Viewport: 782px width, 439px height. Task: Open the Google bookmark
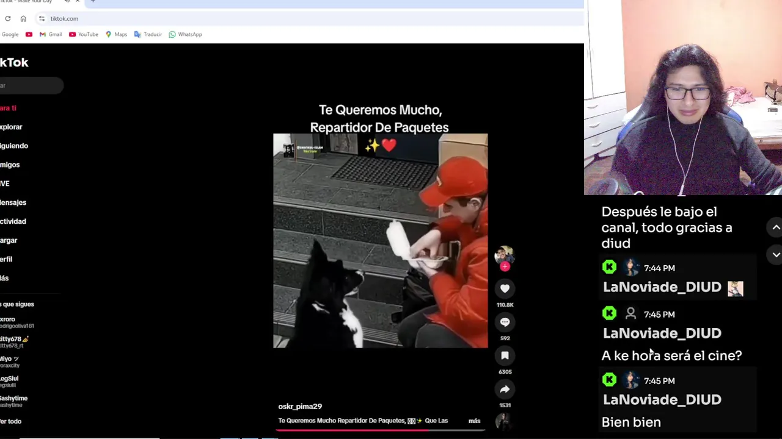pos(10,34)
